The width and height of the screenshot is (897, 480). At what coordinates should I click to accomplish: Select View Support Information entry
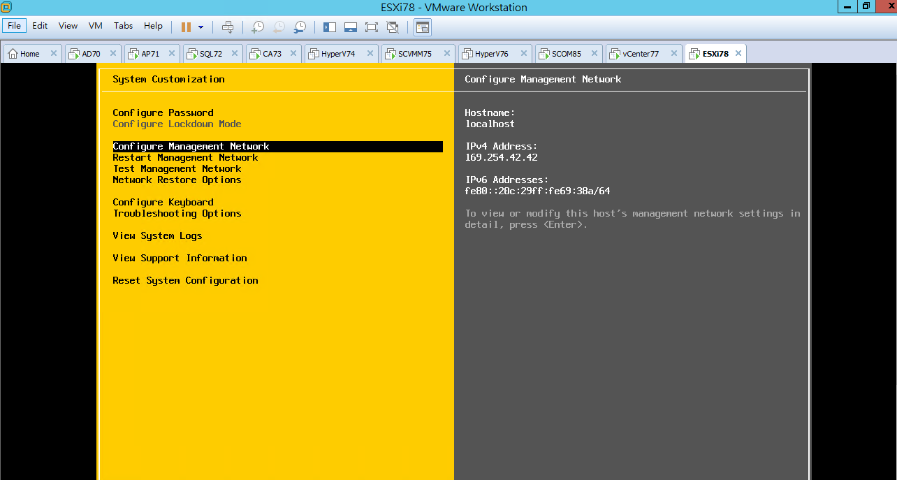pos(180,258)
